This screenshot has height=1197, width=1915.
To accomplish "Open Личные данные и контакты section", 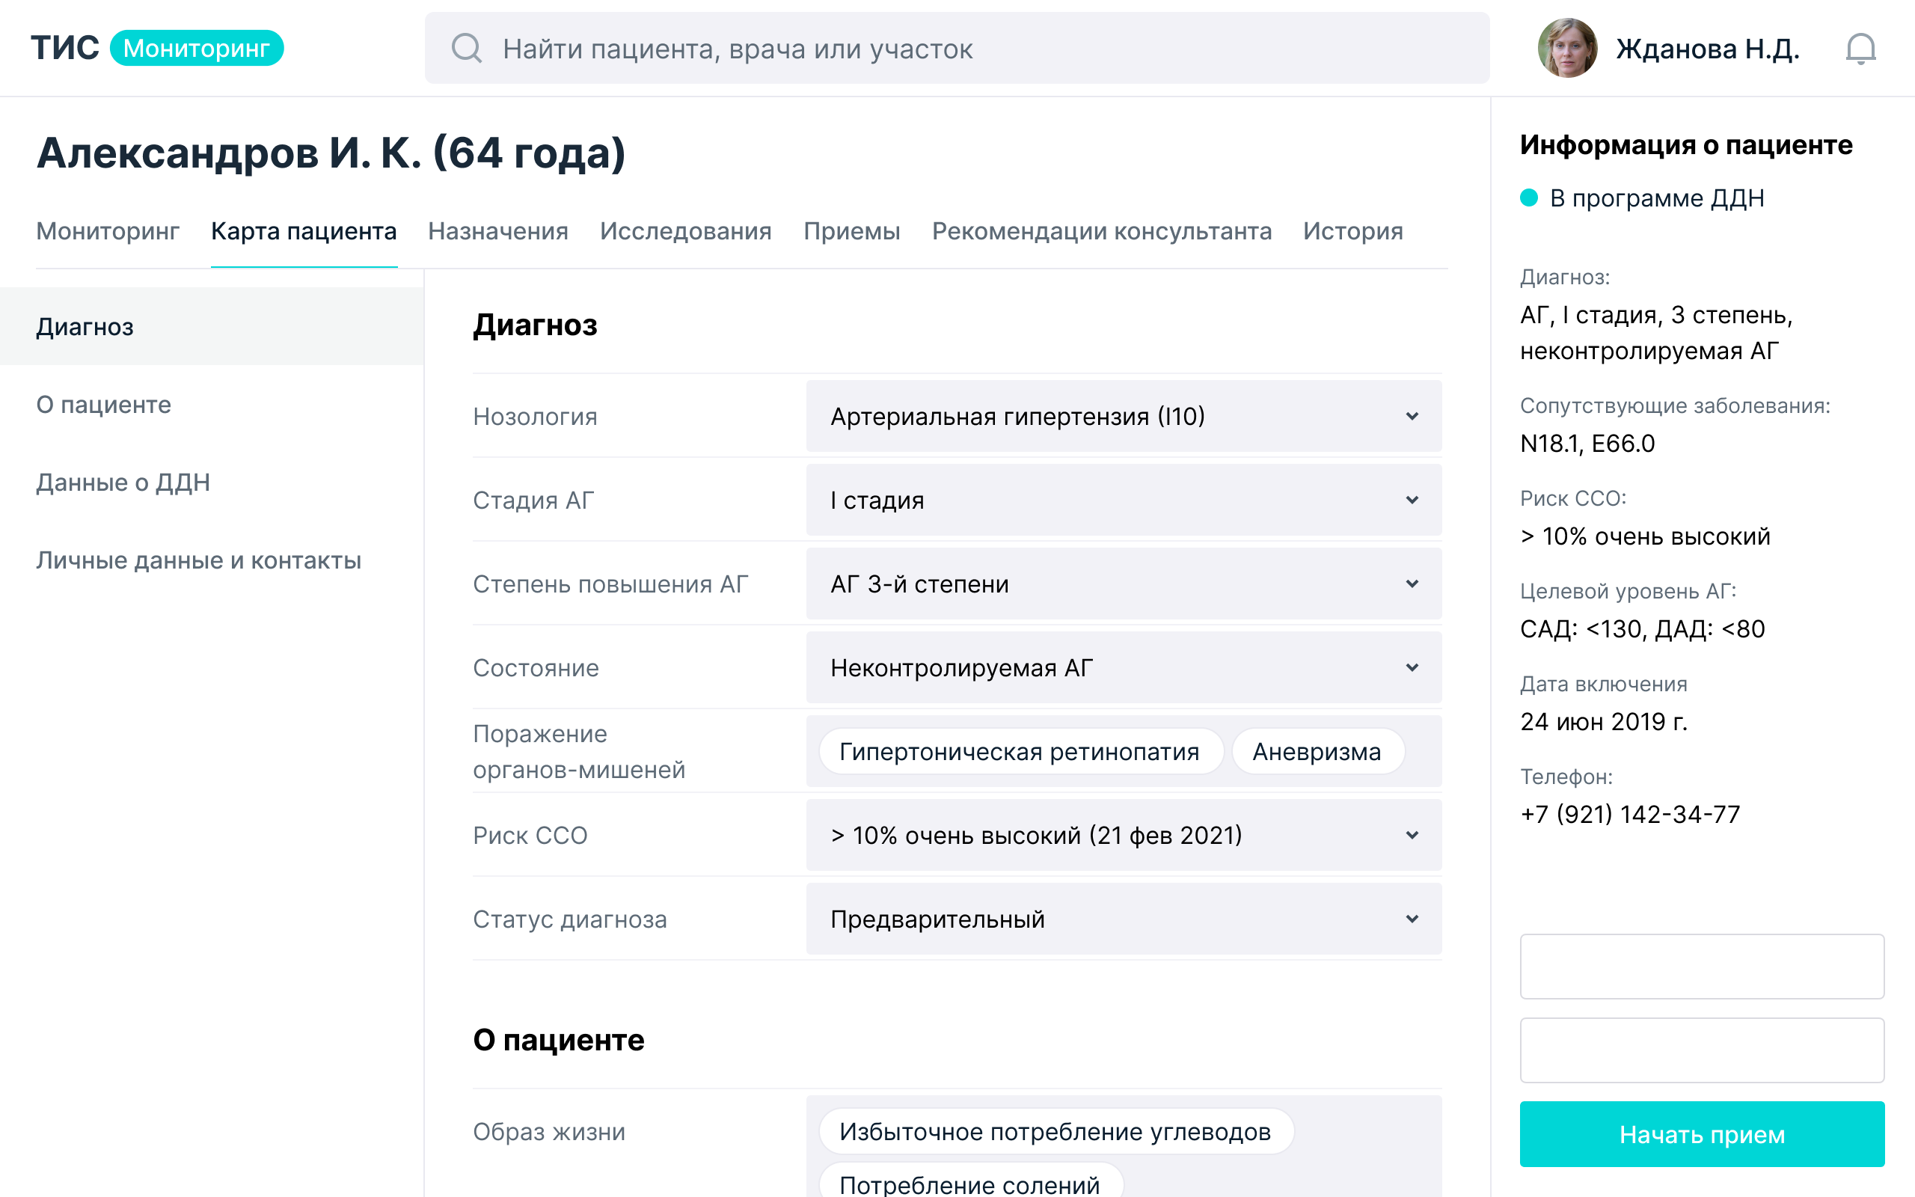I will 199,560.
